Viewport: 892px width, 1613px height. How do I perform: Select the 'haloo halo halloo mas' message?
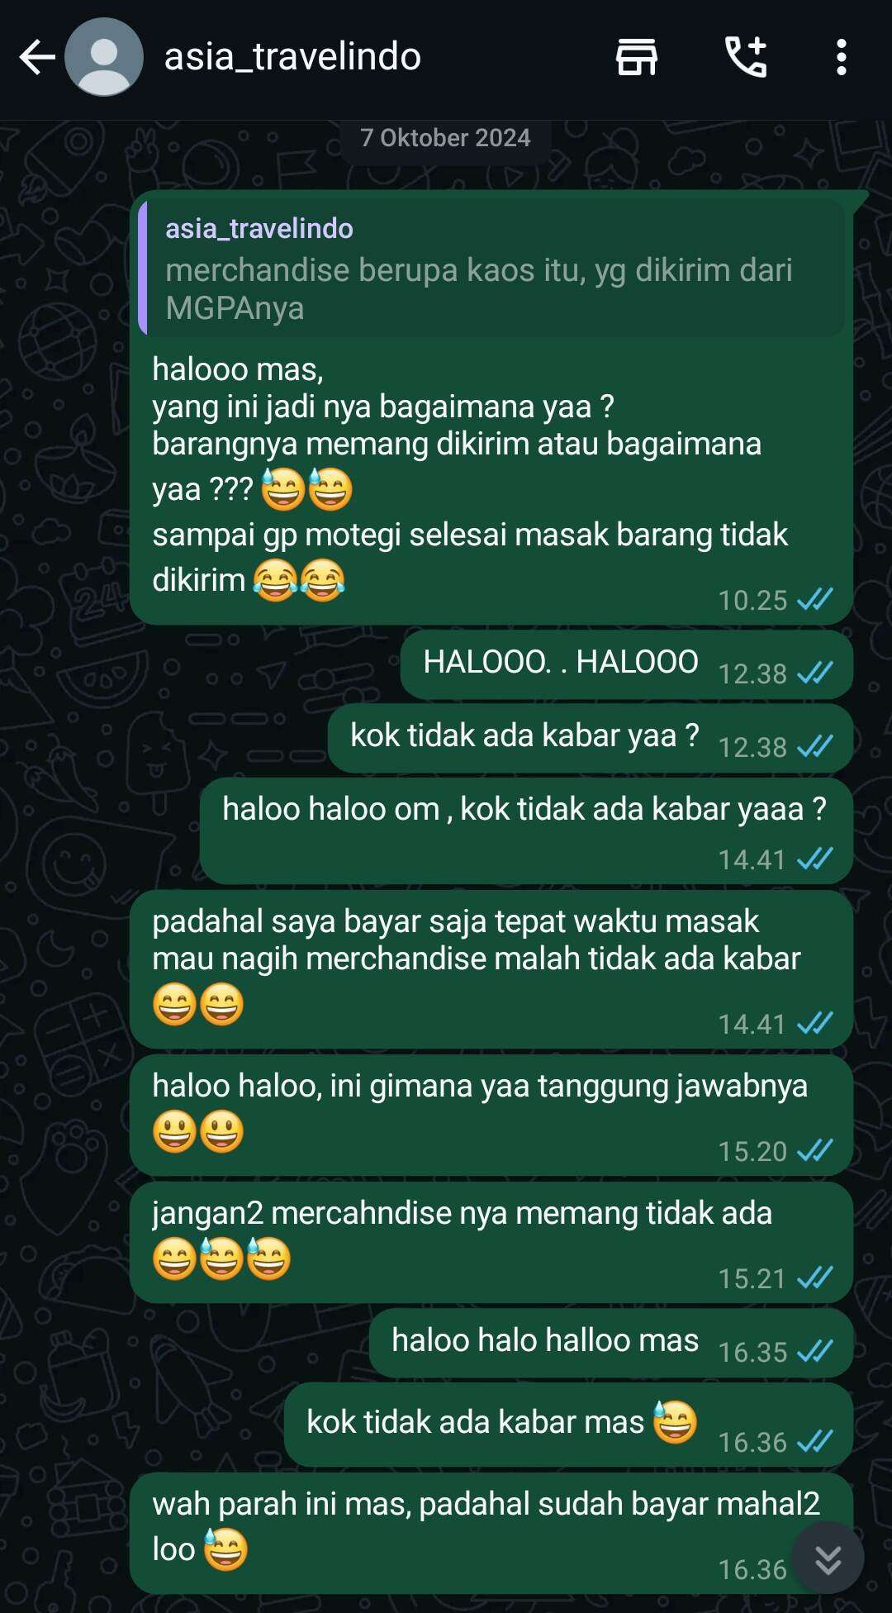click(x=610, y=1343)
